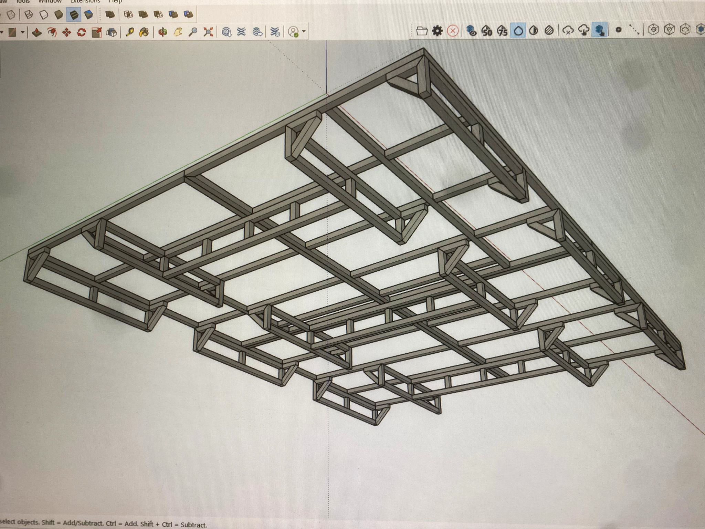Select the Push/Pull tool
The image size is (705, 529).
[37, 32]
